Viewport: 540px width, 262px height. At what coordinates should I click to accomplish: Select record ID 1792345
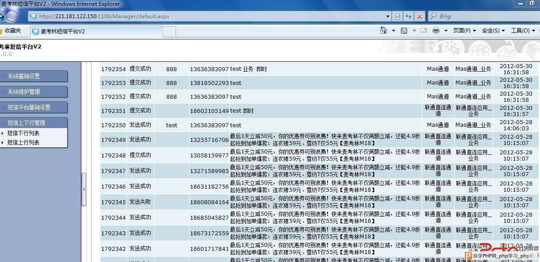[113, 202]
